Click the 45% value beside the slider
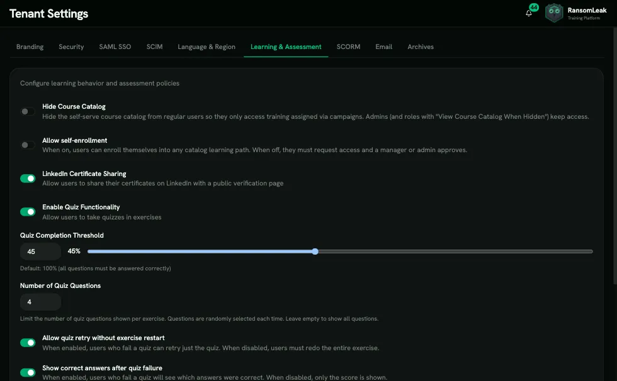Image resolution: width=617 pixels, height=381 pixels. point(74,251)
